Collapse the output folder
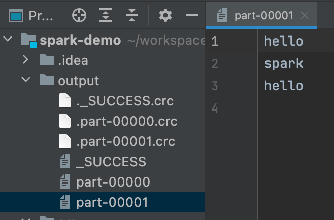The width and height of the screenshot is (334, 220). 26,81
